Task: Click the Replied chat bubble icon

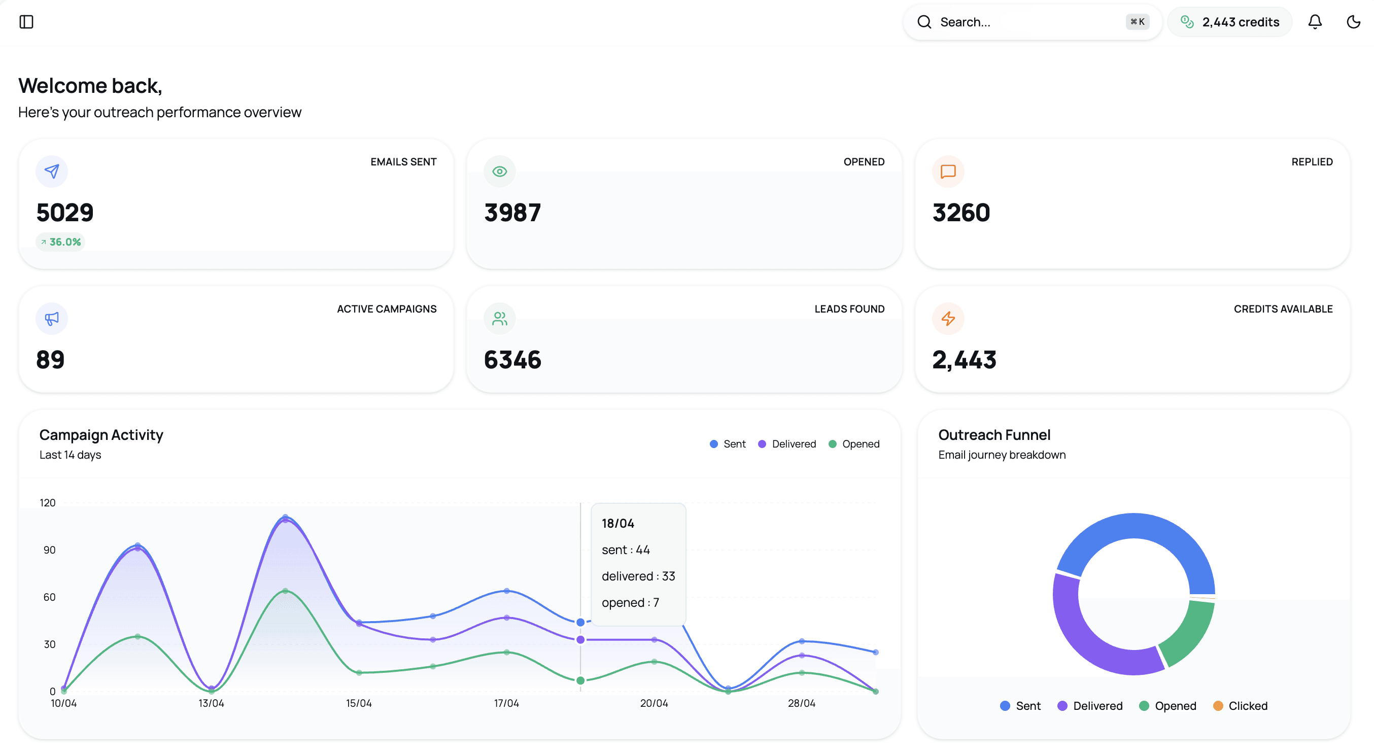Action: click(948, 171)
